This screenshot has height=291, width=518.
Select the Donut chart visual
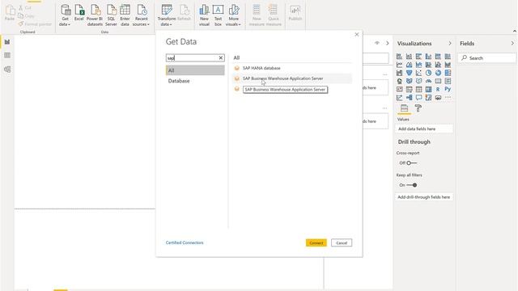coord(438,73)
